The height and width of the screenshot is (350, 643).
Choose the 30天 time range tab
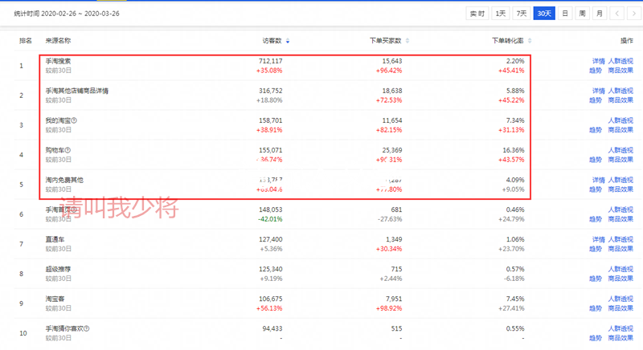[545, 14]
